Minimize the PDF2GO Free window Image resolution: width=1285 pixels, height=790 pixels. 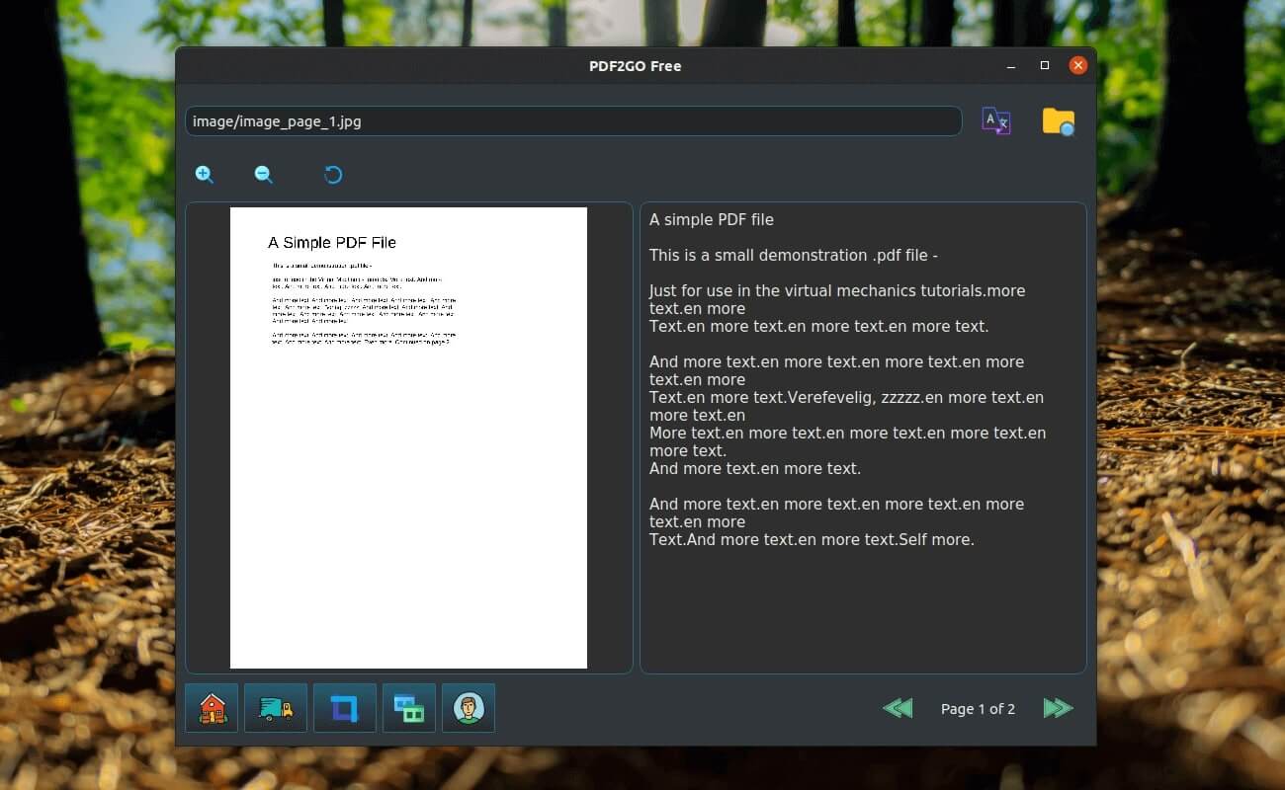[1011, 66]
